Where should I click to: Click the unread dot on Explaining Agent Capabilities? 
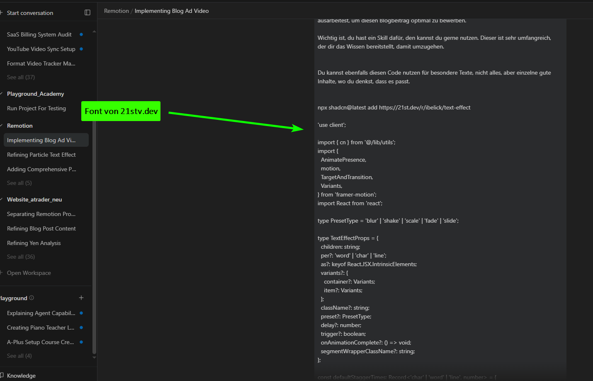click(x=81, y=313)
